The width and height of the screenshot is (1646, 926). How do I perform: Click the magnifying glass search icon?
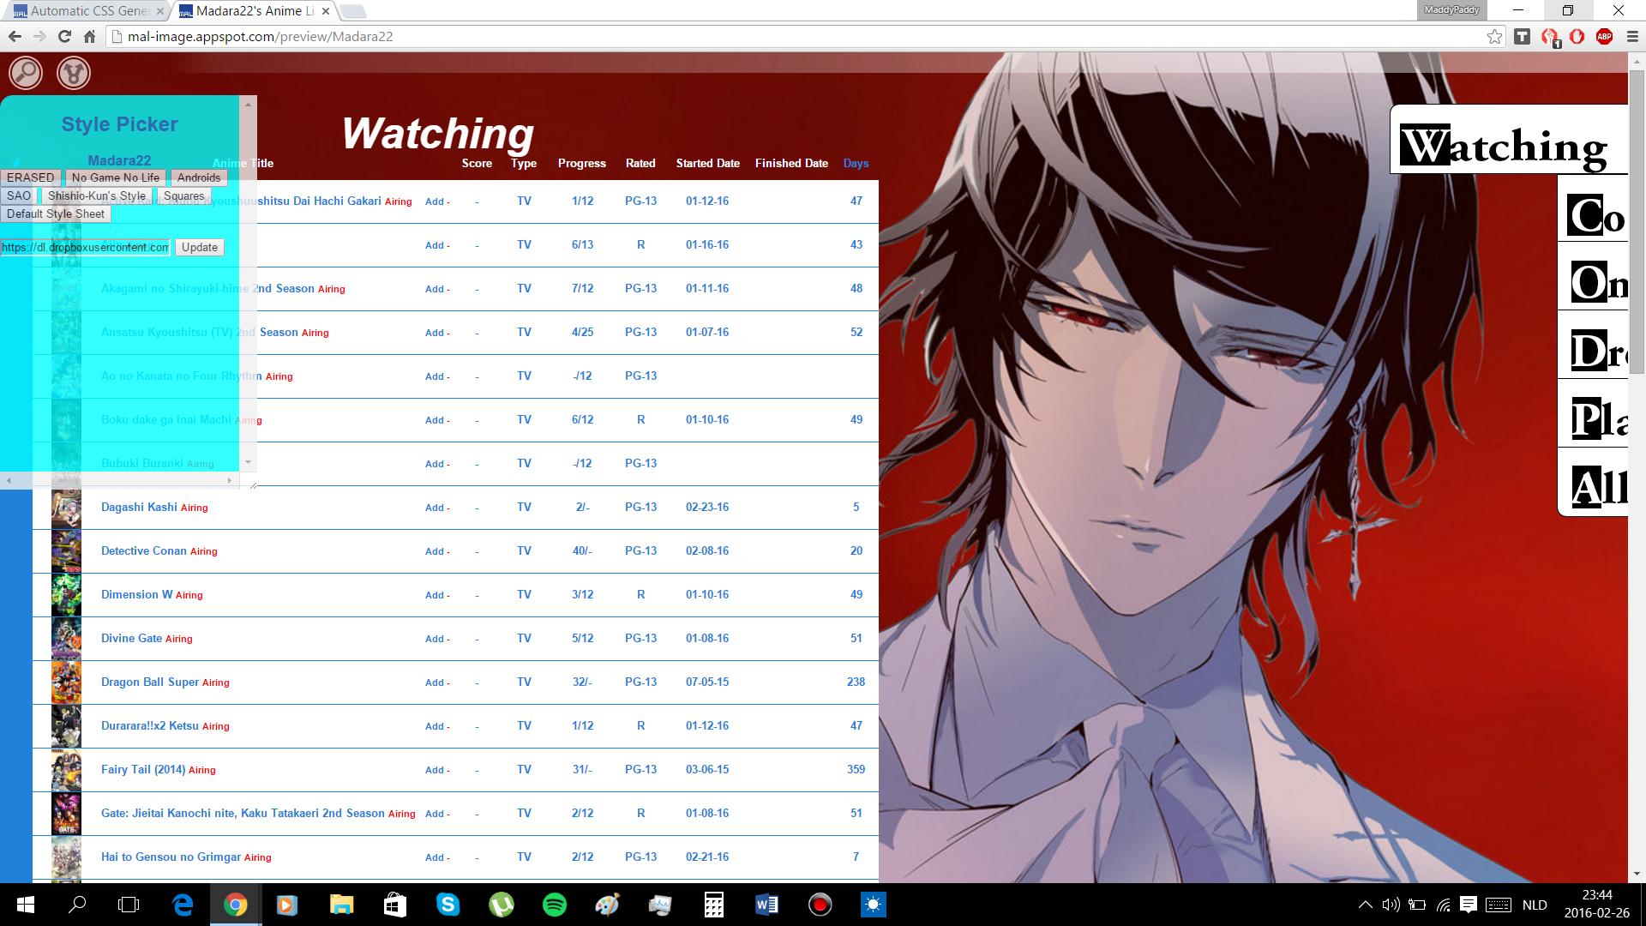[26, 73]
